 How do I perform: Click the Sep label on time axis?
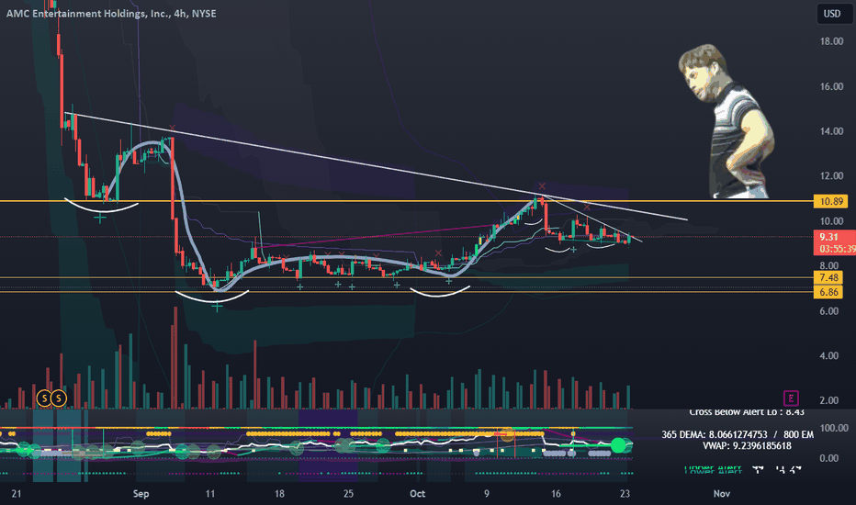141,494
